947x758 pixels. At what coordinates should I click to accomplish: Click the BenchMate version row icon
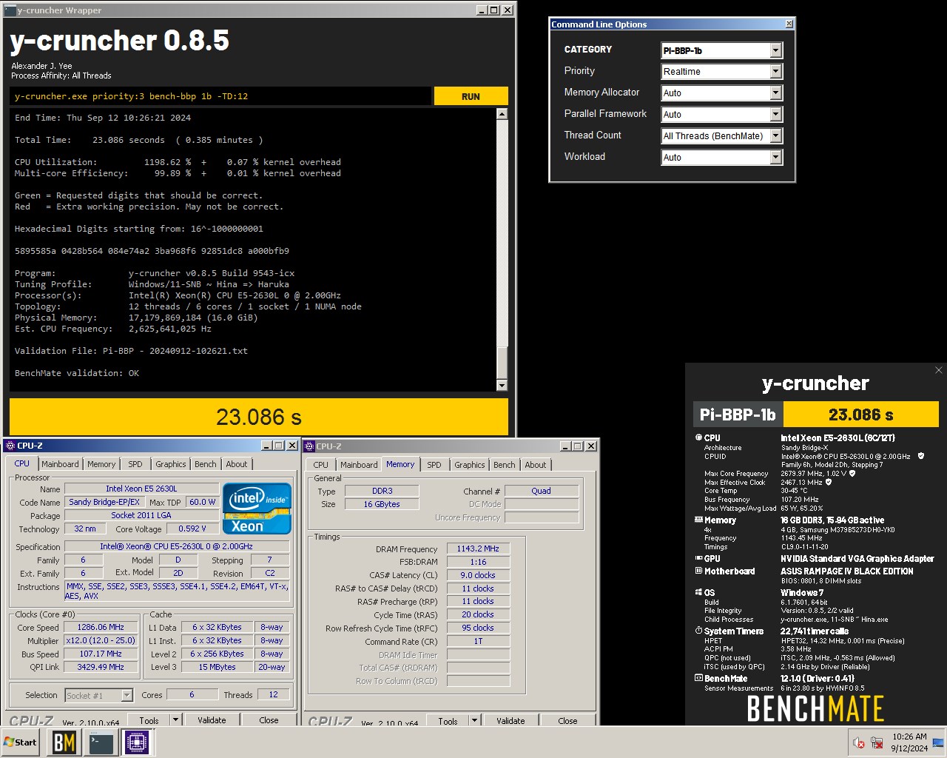698,678
